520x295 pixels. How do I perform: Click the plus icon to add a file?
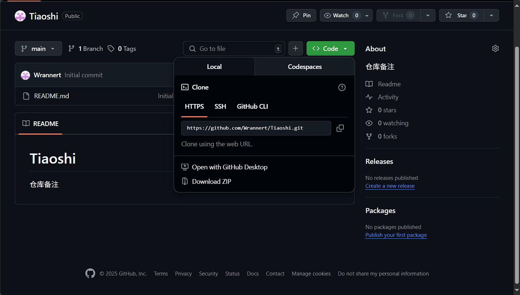tap(295, 48)
